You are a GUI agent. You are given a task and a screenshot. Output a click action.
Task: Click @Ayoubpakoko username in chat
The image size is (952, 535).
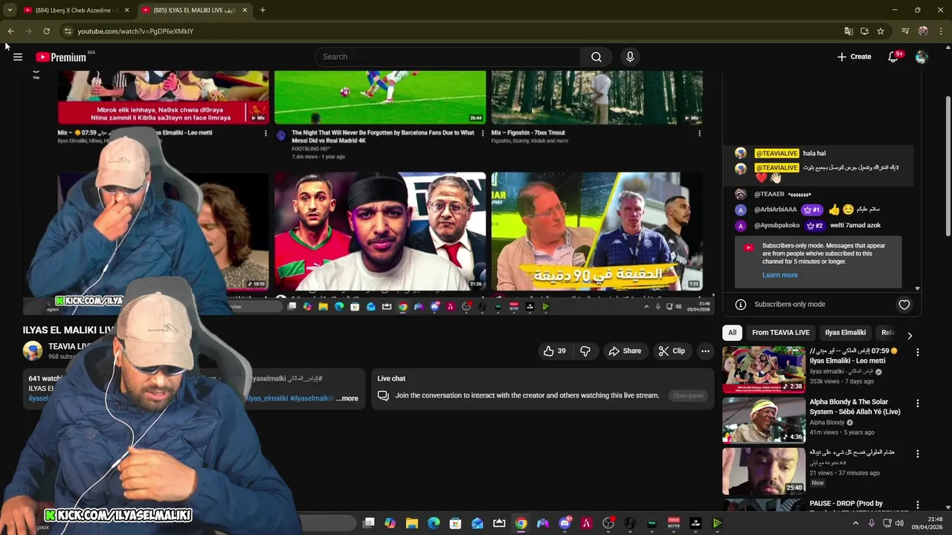point(777,225)
